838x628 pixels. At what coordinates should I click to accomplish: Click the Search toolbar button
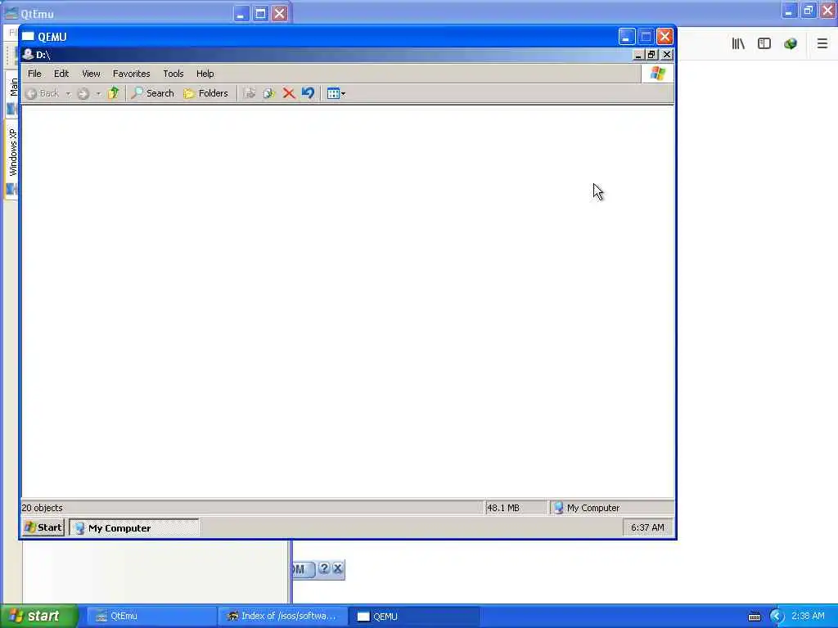click(153, 93)
